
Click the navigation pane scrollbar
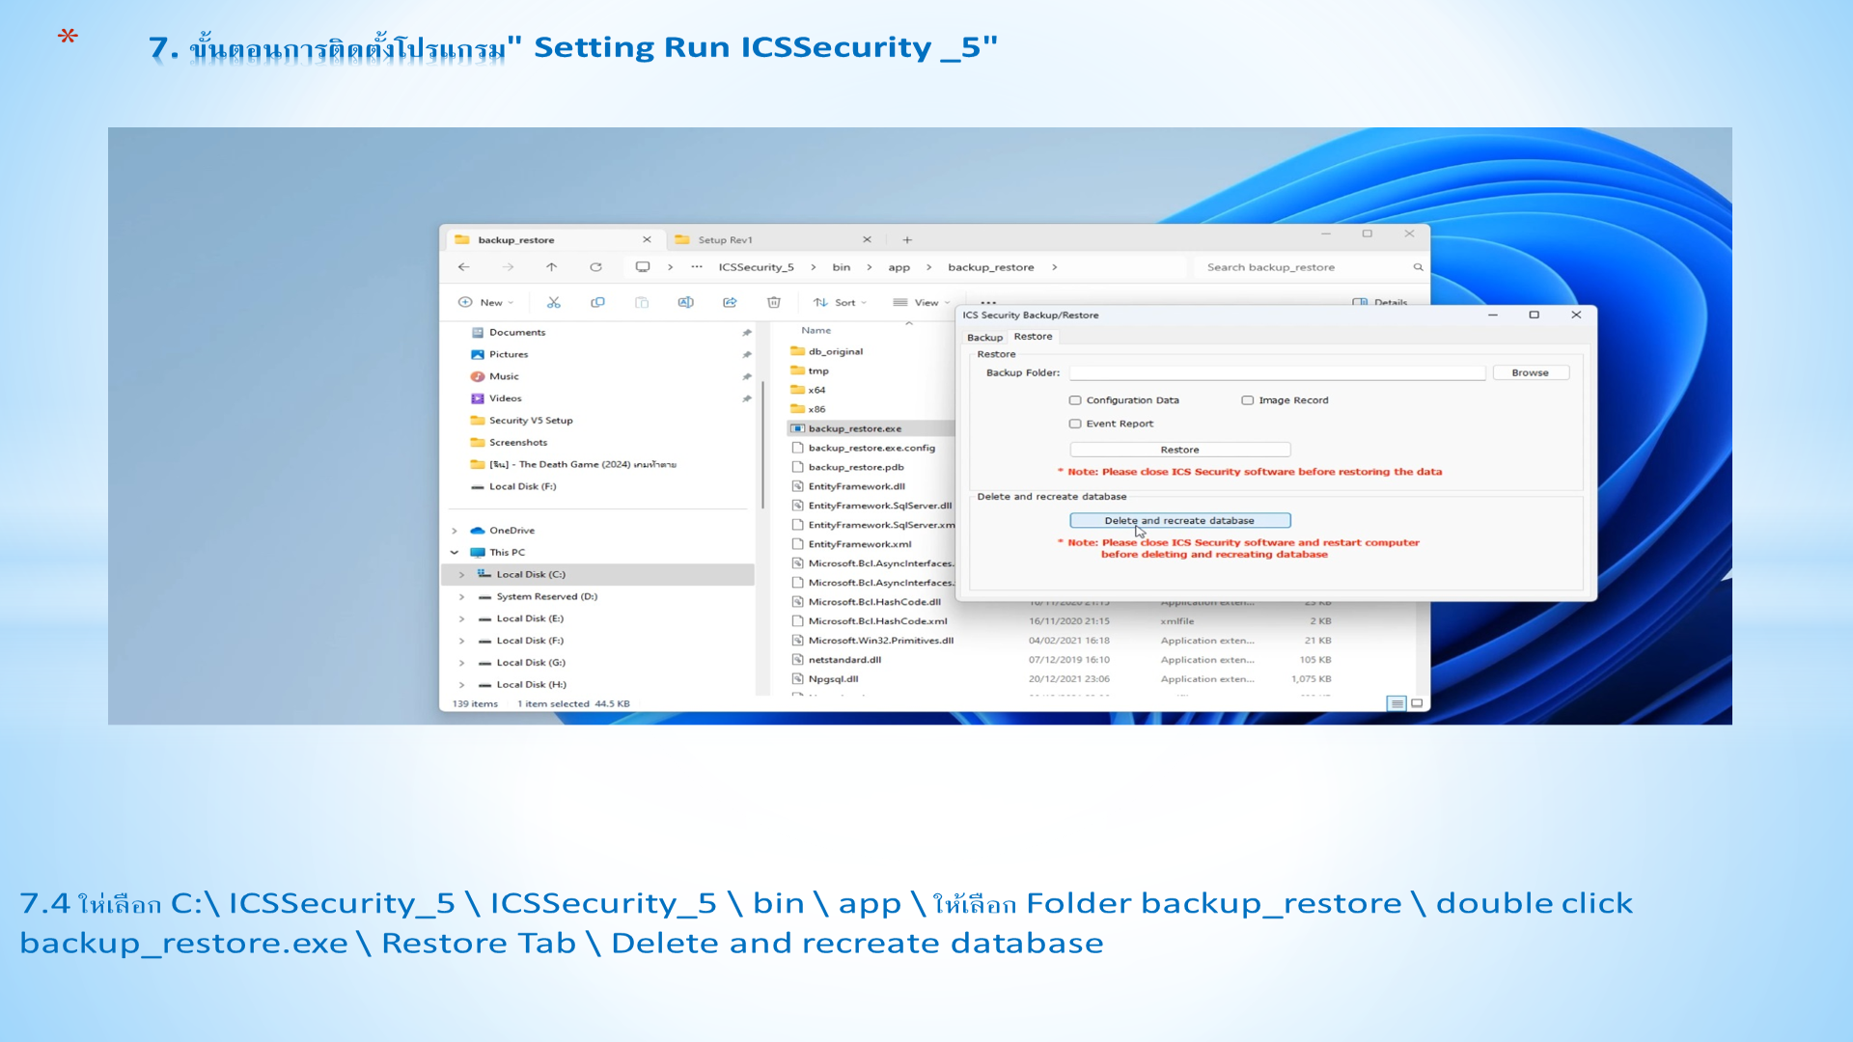point(761,444)
